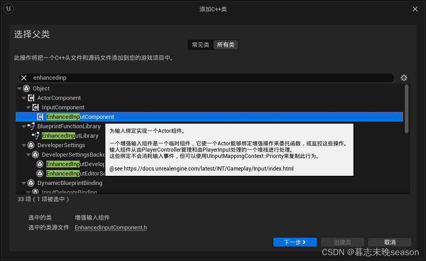Click the 取消 button
426x261 pixels.
pos(390,242)
